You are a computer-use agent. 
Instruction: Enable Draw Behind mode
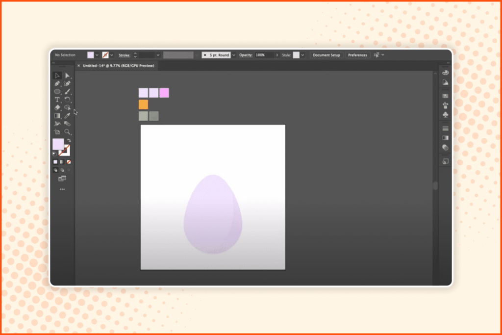(62, 170)
